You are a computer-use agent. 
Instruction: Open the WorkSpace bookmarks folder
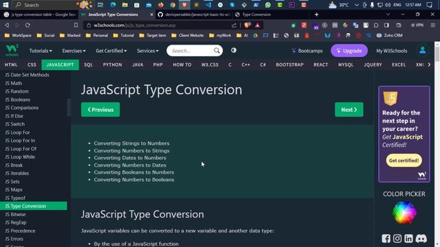tap(19, 36)
